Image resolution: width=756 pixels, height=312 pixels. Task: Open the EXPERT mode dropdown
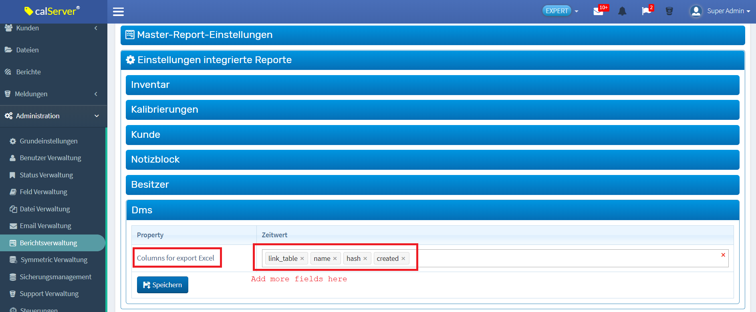tap(560, 11)
